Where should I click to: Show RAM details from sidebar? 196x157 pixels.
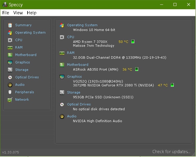click(19, 47)
